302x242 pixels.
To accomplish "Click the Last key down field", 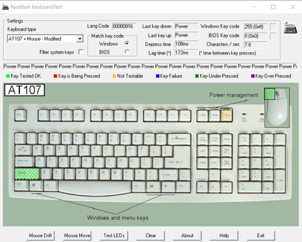I will click(x=187, y=26).
